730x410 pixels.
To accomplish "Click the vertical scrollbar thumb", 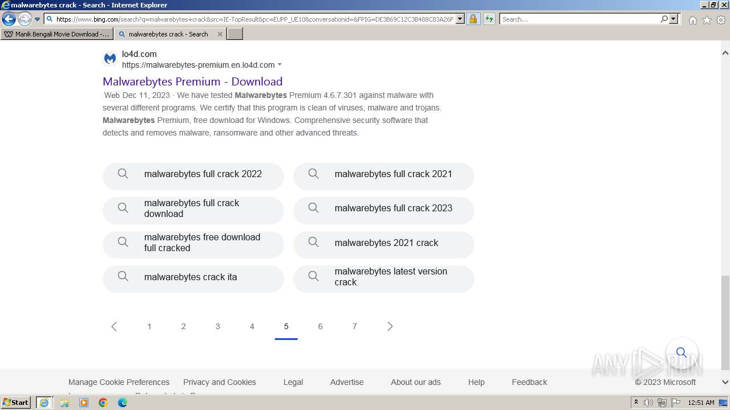I will pyautogui.click(x=725, y=323).
